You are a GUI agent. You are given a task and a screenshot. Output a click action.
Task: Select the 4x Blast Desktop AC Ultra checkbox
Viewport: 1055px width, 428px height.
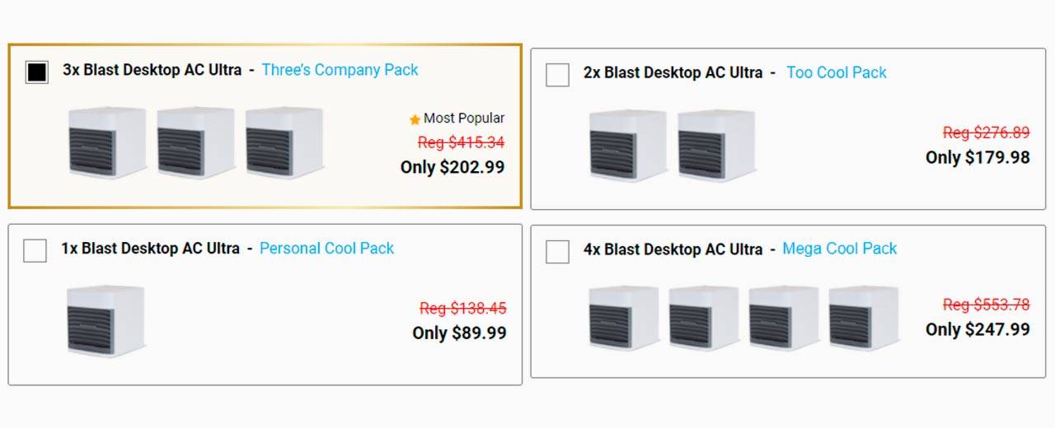point(557,251)
